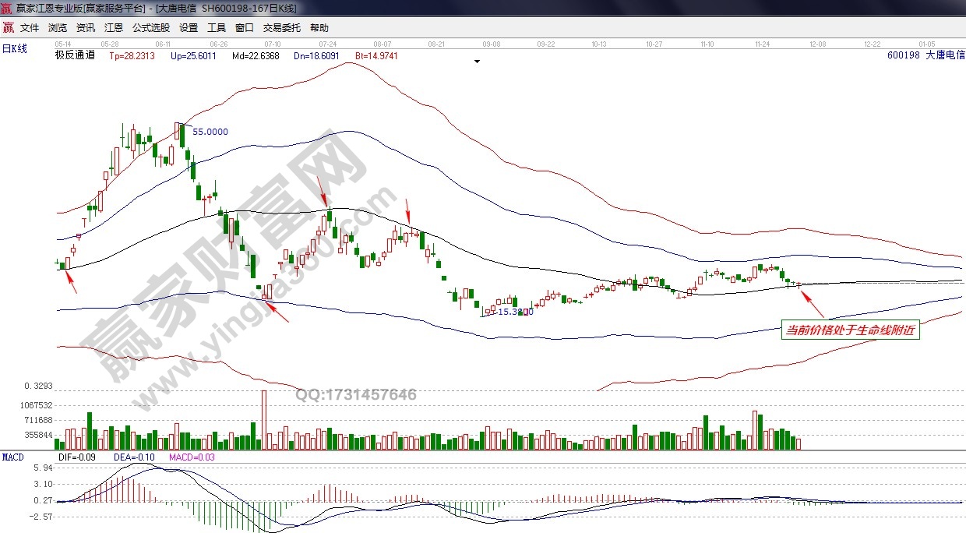This screenshot has height=533, width=966.
Task: Click the 赢 logo icon in menu bar
Action: click(8, 27)
